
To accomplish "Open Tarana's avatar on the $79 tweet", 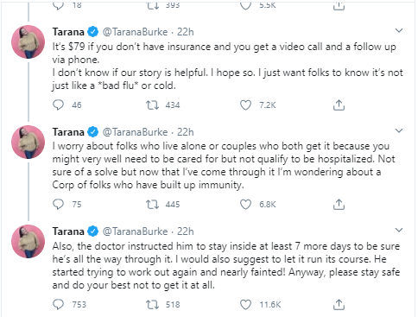I will tap(28, 41).
